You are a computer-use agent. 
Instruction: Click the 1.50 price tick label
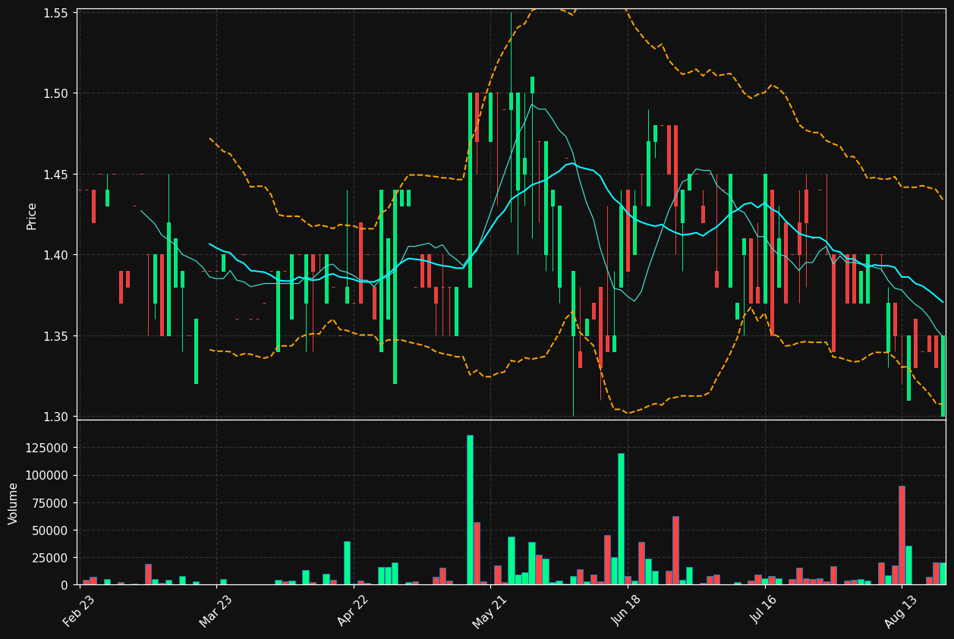pyautogui.click(x=56, y=93)
